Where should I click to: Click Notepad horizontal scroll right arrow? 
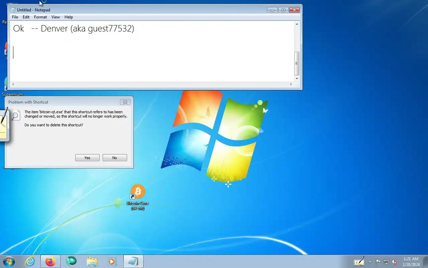(291, 84)
